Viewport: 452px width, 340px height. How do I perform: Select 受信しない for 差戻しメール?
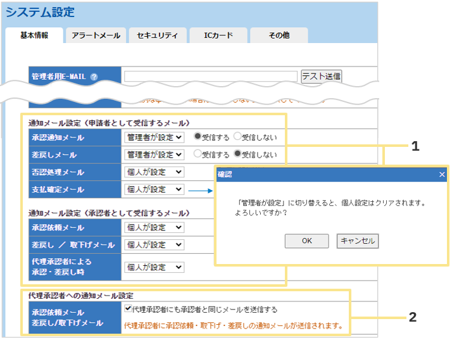[237, 153]
